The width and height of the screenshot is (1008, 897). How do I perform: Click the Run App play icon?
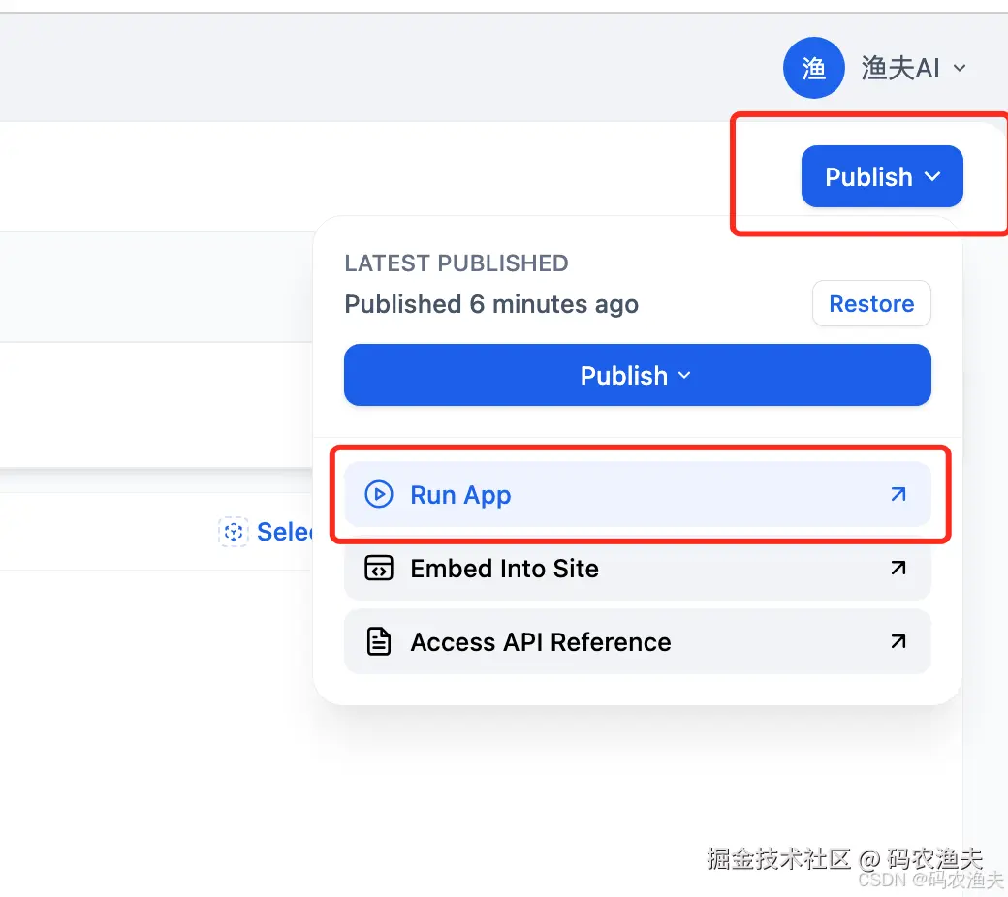coord(379,494)
